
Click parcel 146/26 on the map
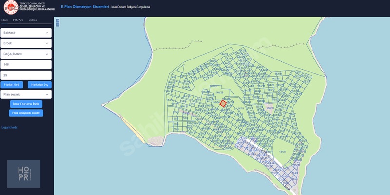(219, 92)
